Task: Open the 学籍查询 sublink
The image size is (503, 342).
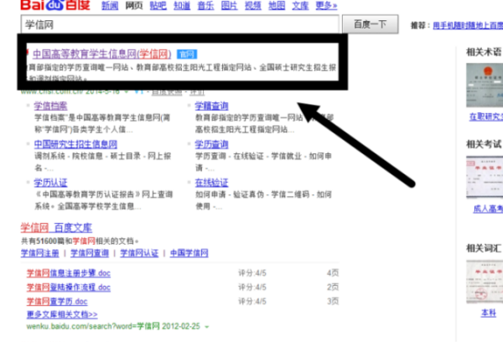Action: coord(212,106)
